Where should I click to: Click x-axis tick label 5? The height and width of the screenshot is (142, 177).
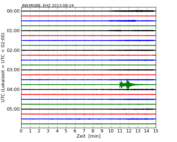coord(66,131)
